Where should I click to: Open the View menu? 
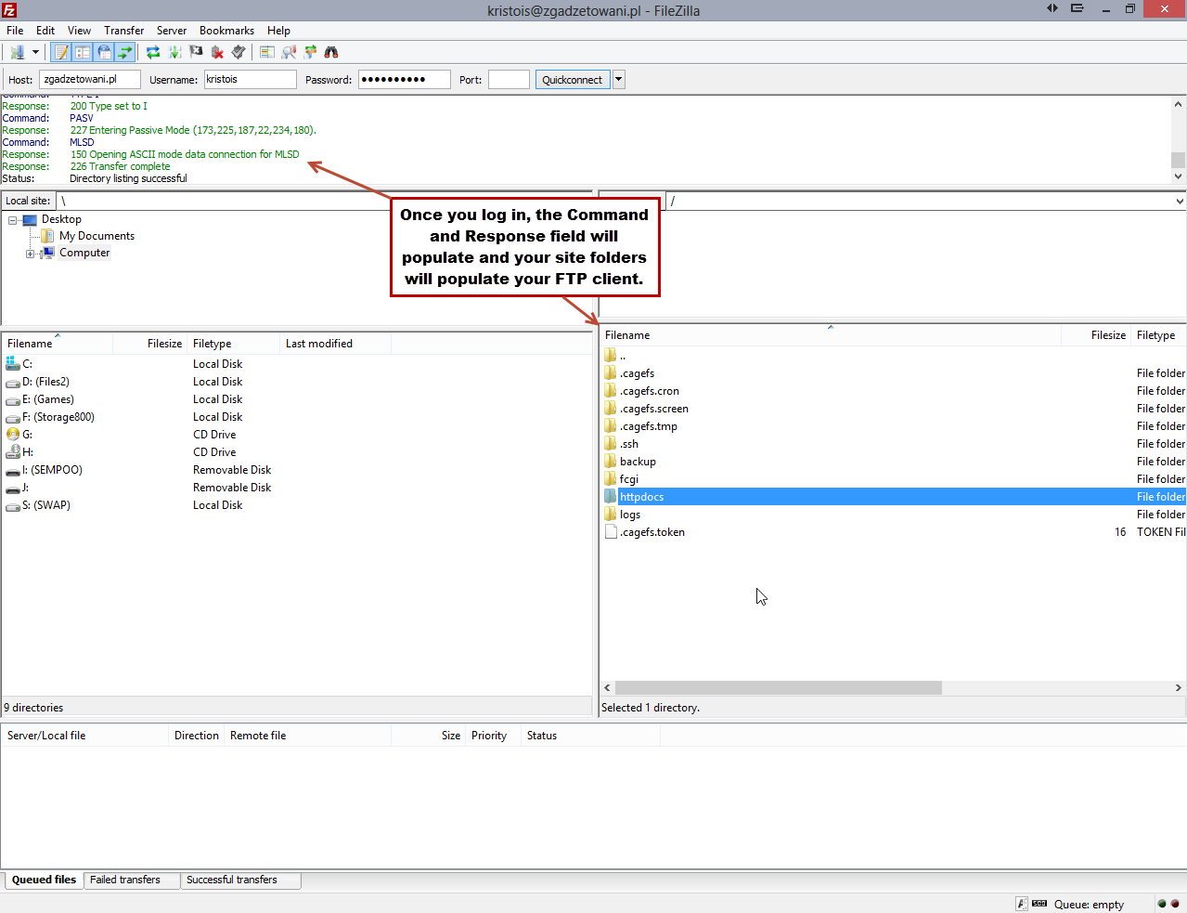pos(79,31)
